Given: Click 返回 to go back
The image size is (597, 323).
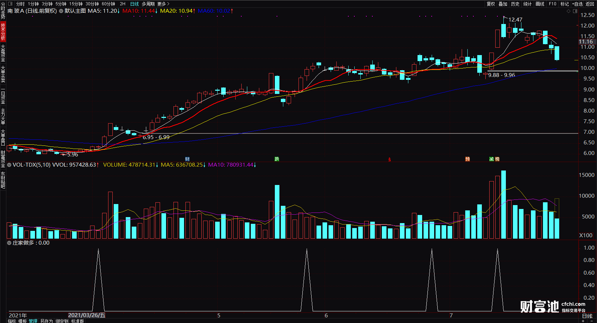Looking at the screenshot, I should coord(590,4).
